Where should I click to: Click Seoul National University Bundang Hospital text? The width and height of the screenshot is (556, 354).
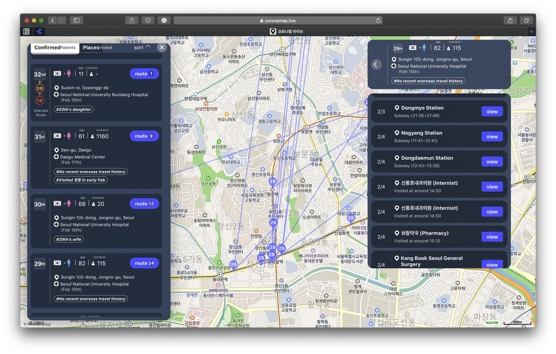(x=104, y=95)
